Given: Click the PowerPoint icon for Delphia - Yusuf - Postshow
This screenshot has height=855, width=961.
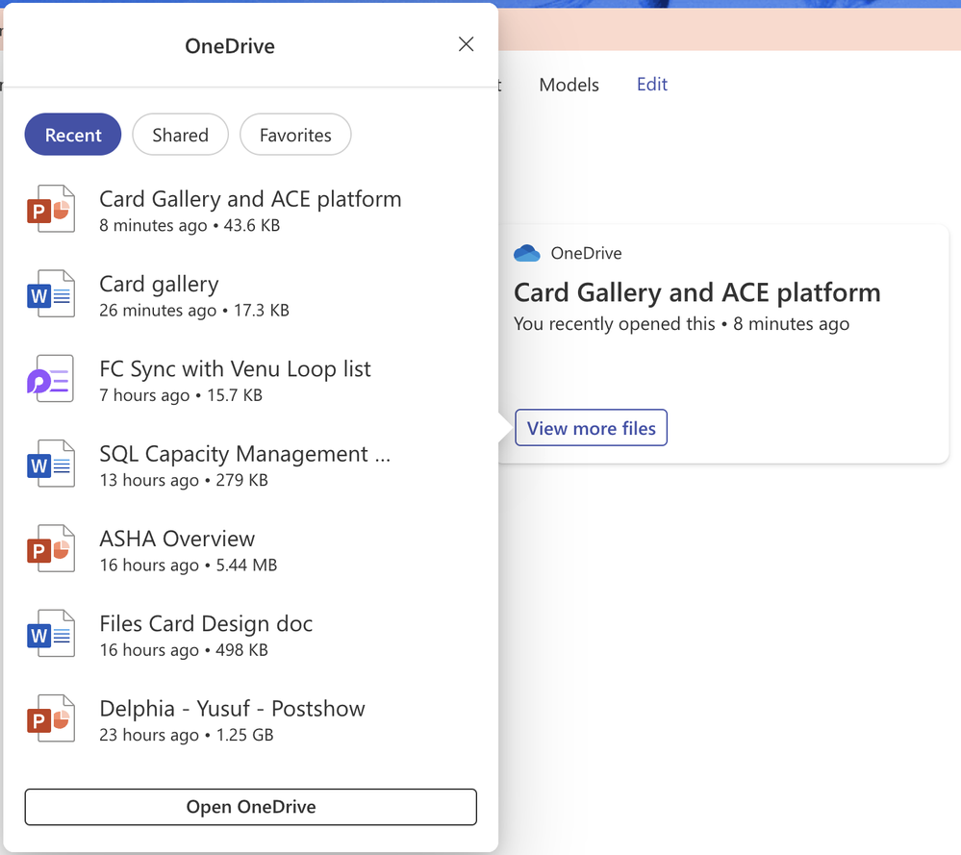Looking at the screenshot, I should 51,718.
